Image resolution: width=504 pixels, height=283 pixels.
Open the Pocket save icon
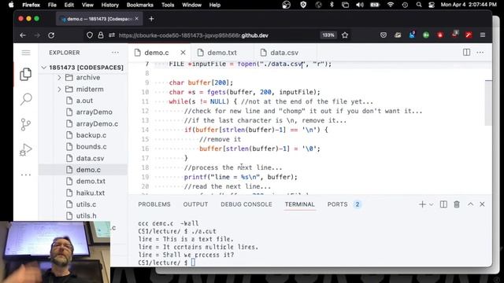click(384, 35)
